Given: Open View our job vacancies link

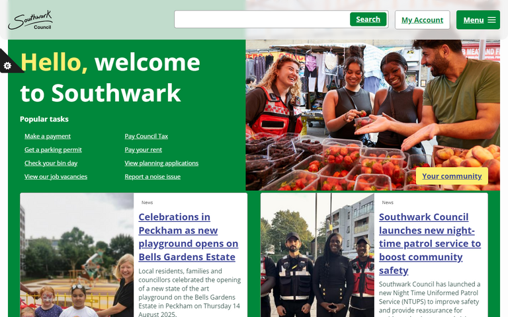Looking at the screenshot, I should click(56, 176).
